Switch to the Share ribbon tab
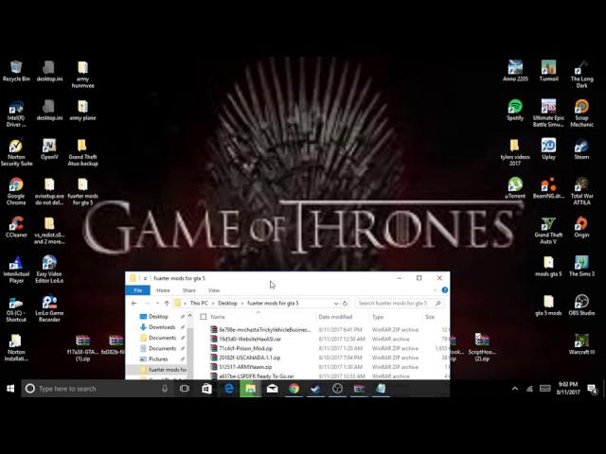 (189, 290)
